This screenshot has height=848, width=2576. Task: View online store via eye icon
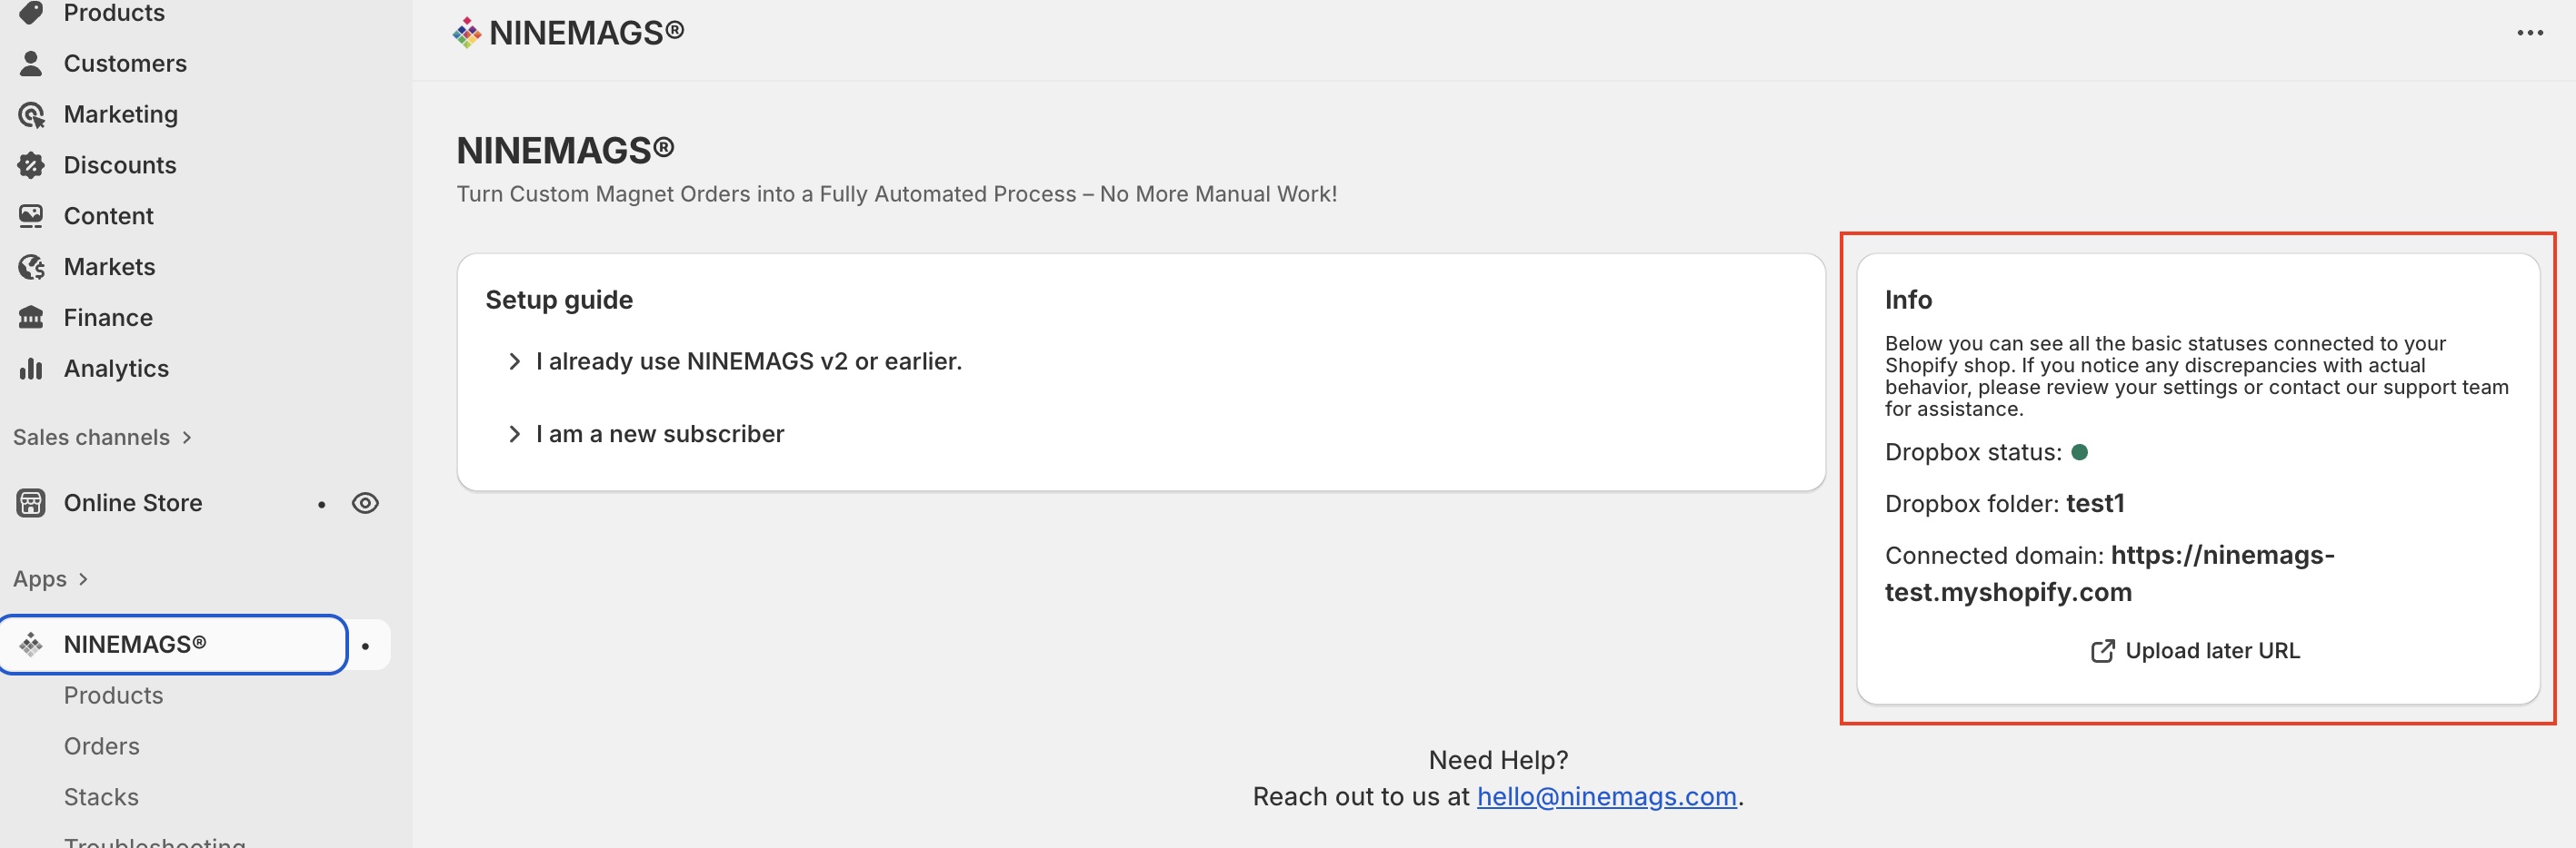pyautogui.click(x=365, y=502)
